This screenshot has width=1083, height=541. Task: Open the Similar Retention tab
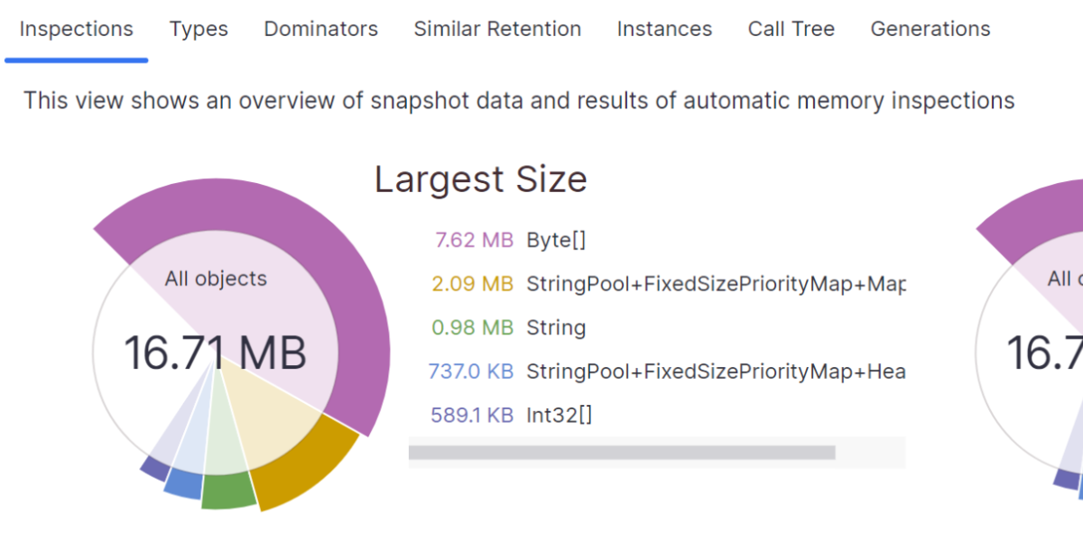(497, 29)
